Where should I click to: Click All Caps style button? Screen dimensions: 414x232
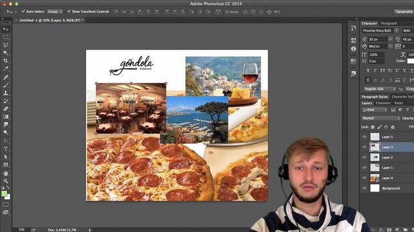pos(382,70)
